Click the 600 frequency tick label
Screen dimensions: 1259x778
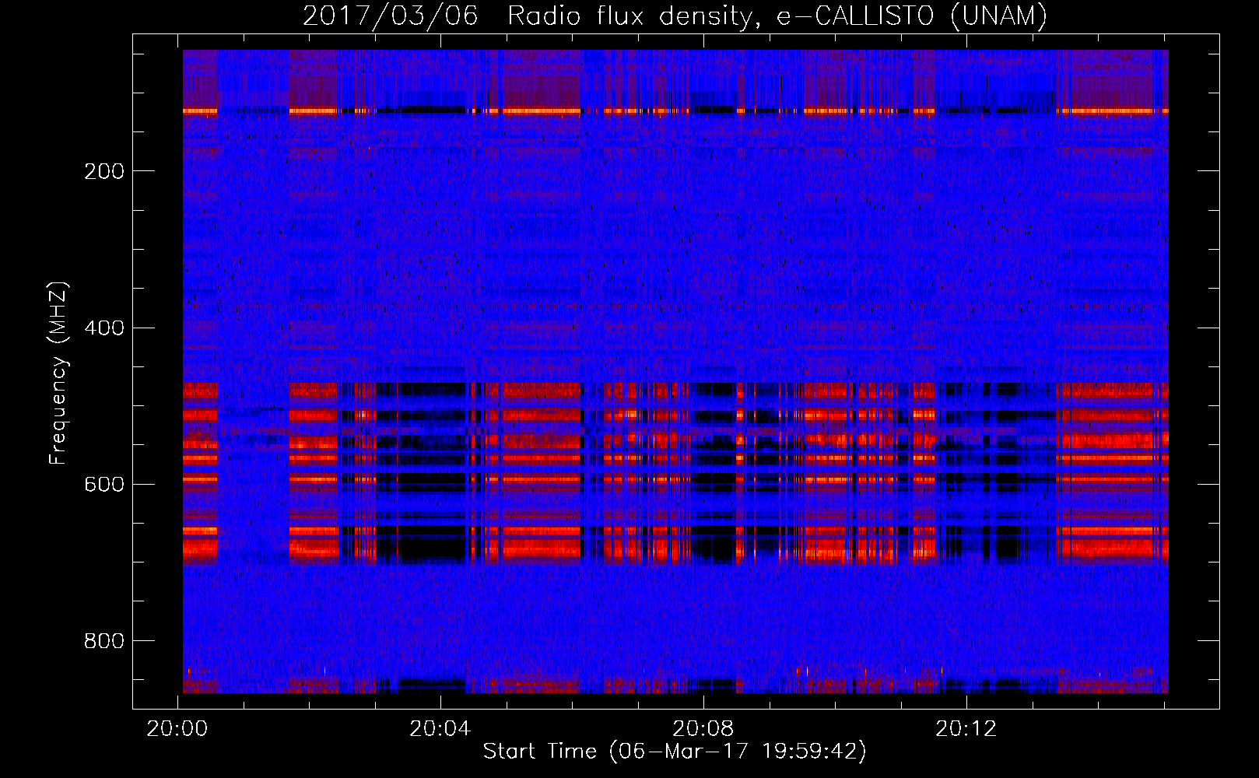tap(104, 484)
